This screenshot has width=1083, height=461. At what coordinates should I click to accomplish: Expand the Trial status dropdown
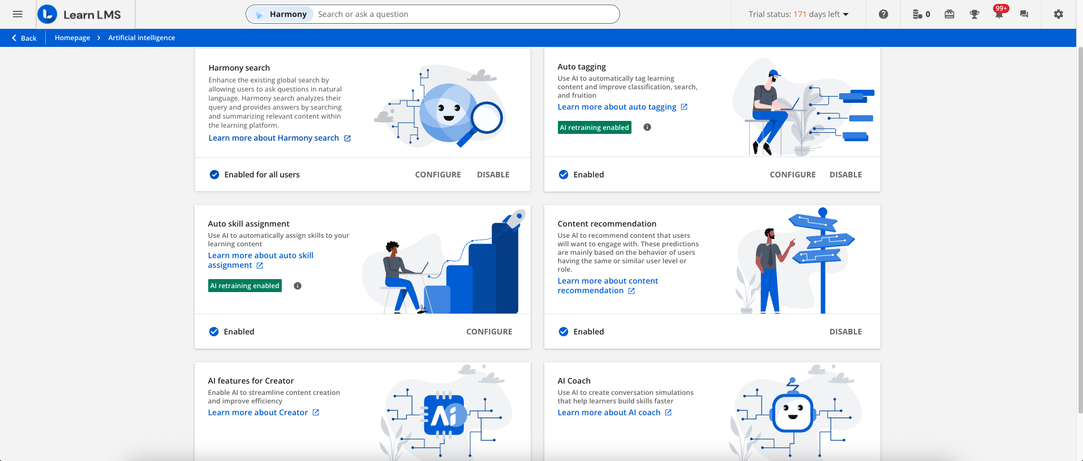pos(798,14)
